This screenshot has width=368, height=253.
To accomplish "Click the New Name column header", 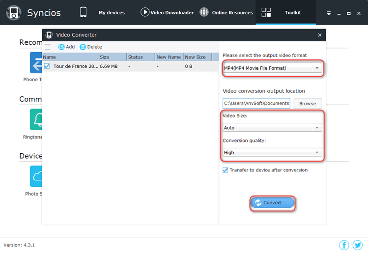I will pos(169,57).
